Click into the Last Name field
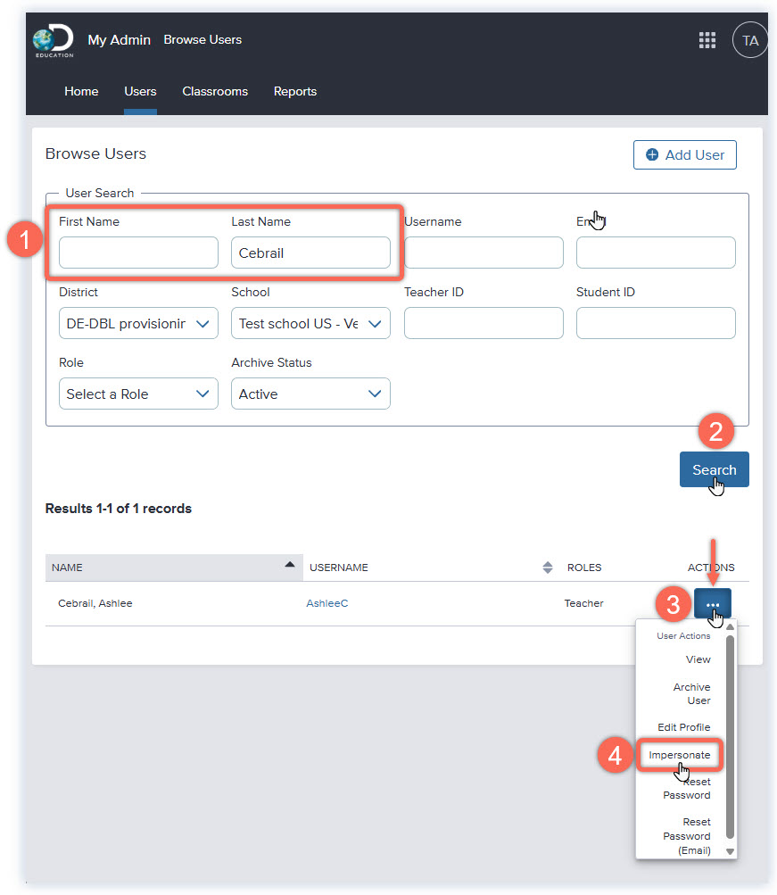Screen dimensions: 777x895 (x=310, y=253)
